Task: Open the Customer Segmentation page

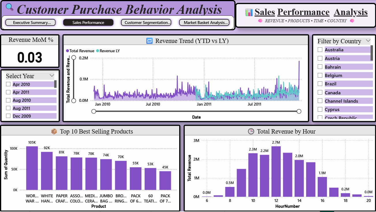Action: (146, 22)
